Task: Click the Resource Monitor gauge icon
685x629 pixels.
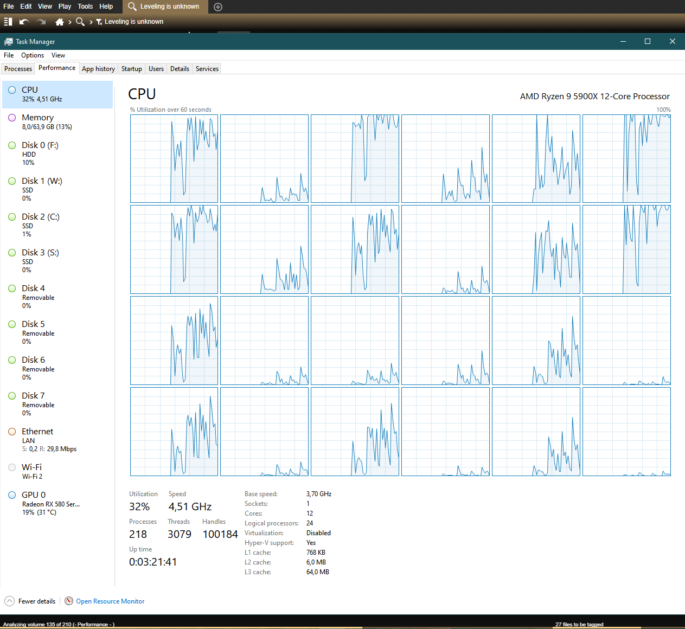Action: (x=69, y=601)
